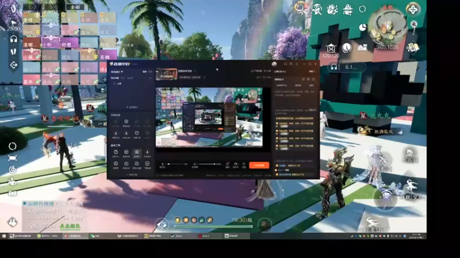Click the phone icon at top-left of game

click(13, 8)
